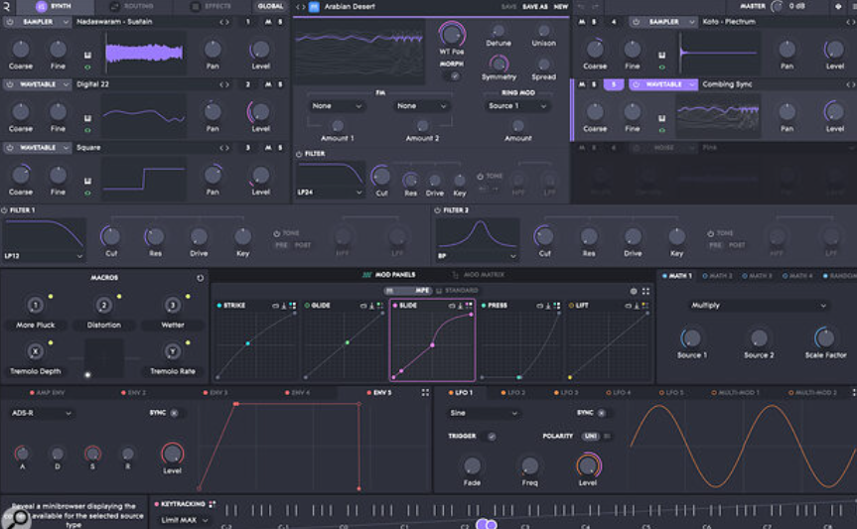Toggle the source FILTER power button

tap(299, 154)
